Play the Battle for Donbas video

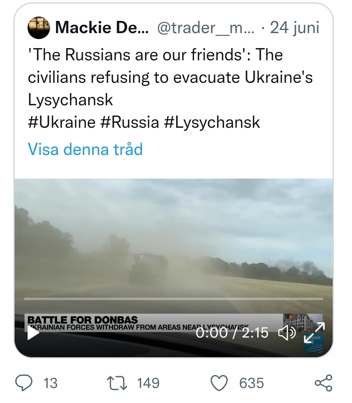pyautogui.click(x=33, y=333)
